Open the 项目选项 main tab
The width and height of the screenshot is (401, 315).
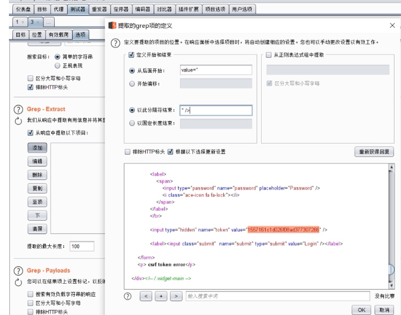point(215,9)
